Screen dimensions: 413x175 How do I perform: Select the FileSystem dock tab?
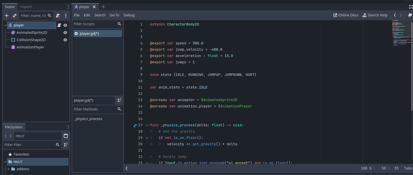coord(14,127)
